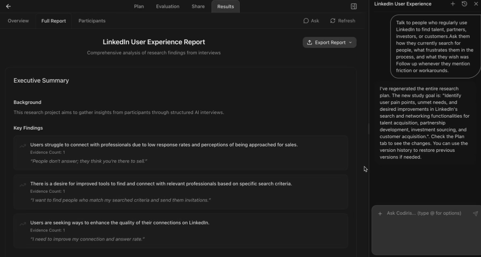Select finding about enhancing connection quality
The width and height of the screenshot is (481, 257).
[x=119, y=223]
